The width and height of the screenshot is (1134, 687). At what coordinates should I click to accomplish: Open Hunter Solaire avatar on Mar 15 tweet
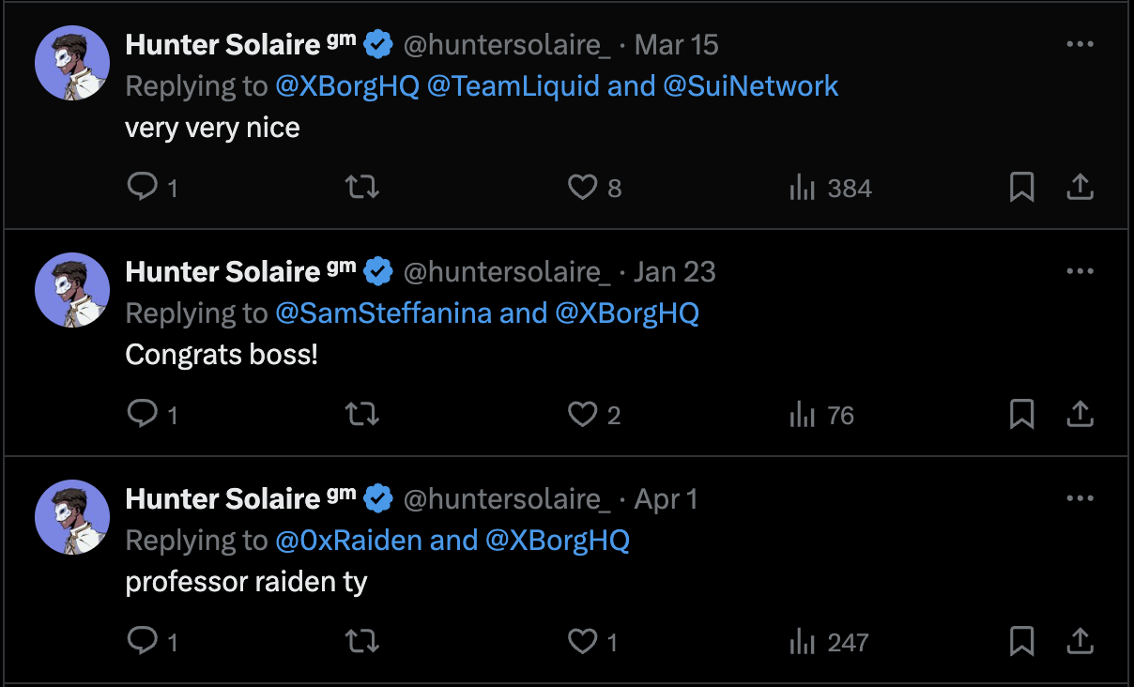tap(72, 63)
